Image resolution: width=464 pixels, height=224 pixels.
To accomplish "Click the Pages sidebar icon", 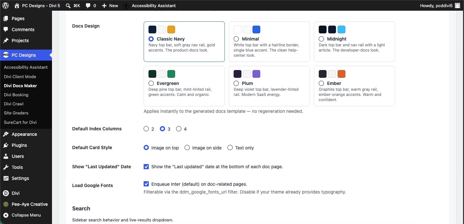I will click(6, 18).
